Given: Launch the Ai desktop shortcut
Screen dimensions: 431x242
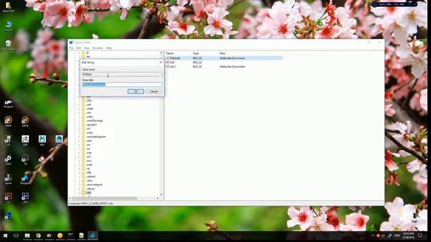Looking at the screenshot, I should (8, 198).
